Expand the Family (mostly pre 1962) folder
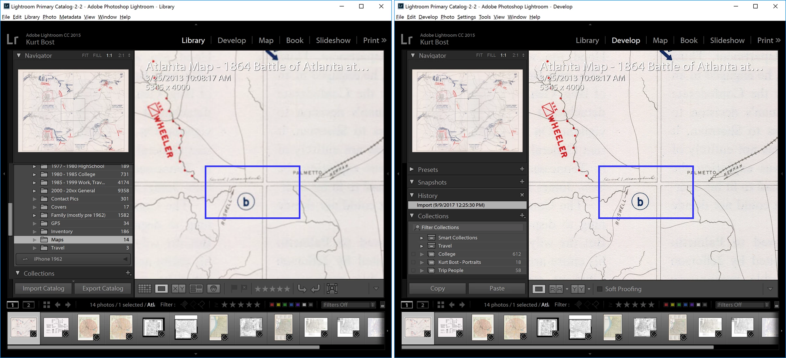 point(34,215)
